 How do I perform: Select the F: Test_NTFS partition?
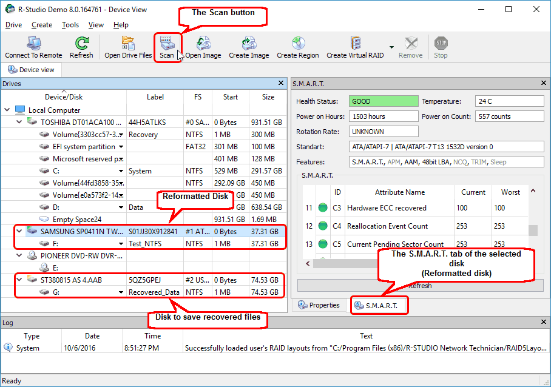(55, 243)
